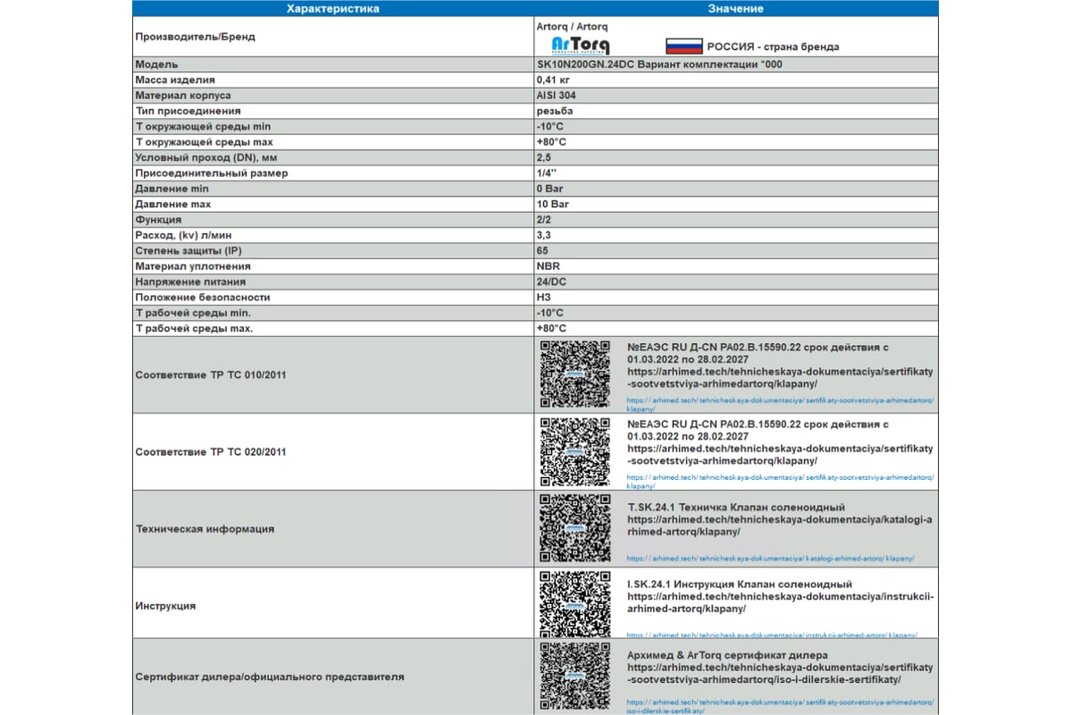
Task: Click the "Т рабочей среды max." label
Action: pos(194,328)
